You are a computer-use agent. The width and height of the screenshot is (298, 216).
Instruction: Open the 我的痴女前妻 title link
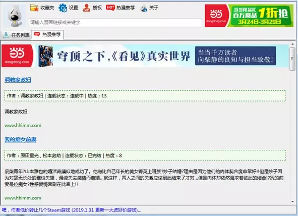tap(20, 140)
